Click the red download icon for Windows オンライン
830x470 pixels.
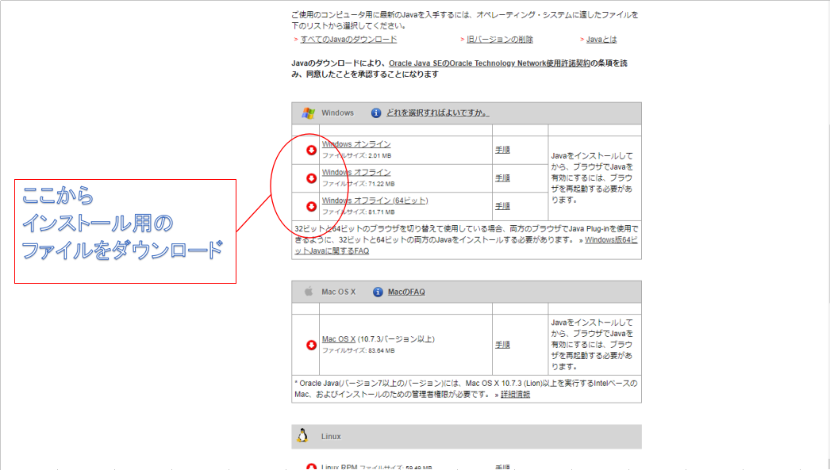click(x=311, y=150)
